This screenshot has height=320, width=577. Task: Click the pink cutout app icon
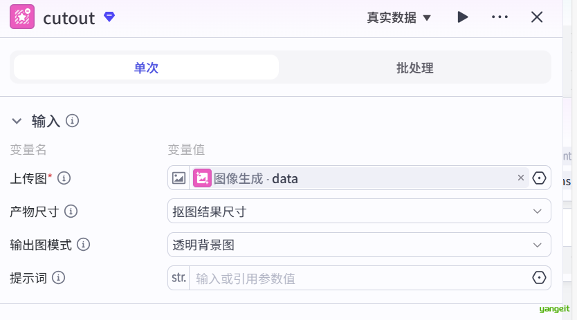(x=22, y=17)
